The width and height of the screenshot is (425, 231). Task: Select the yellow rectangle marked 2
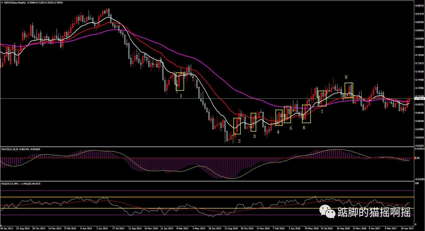coord(237,126)
